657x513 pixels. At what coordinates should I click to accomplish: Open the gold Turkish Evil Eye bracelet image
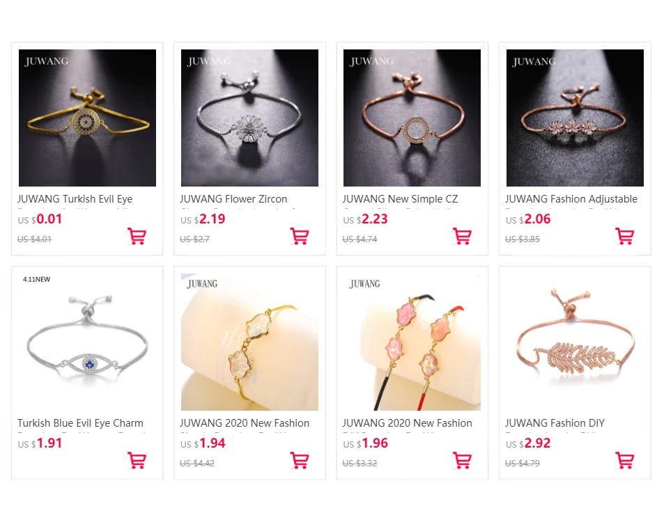pyautogui.click(x=87, y=118)
